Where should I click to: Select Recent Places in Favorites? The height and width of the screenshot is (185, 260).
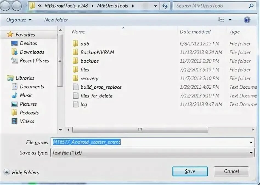pyautogui.click(x=35, y=61)
